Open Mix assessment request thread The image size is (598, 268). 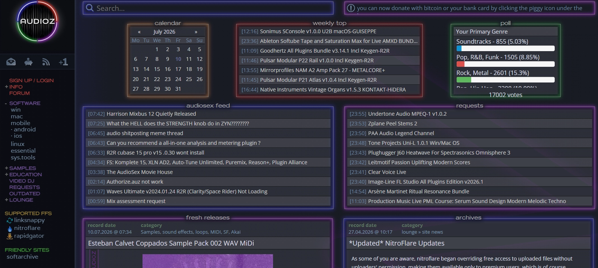tap(136, 201)
